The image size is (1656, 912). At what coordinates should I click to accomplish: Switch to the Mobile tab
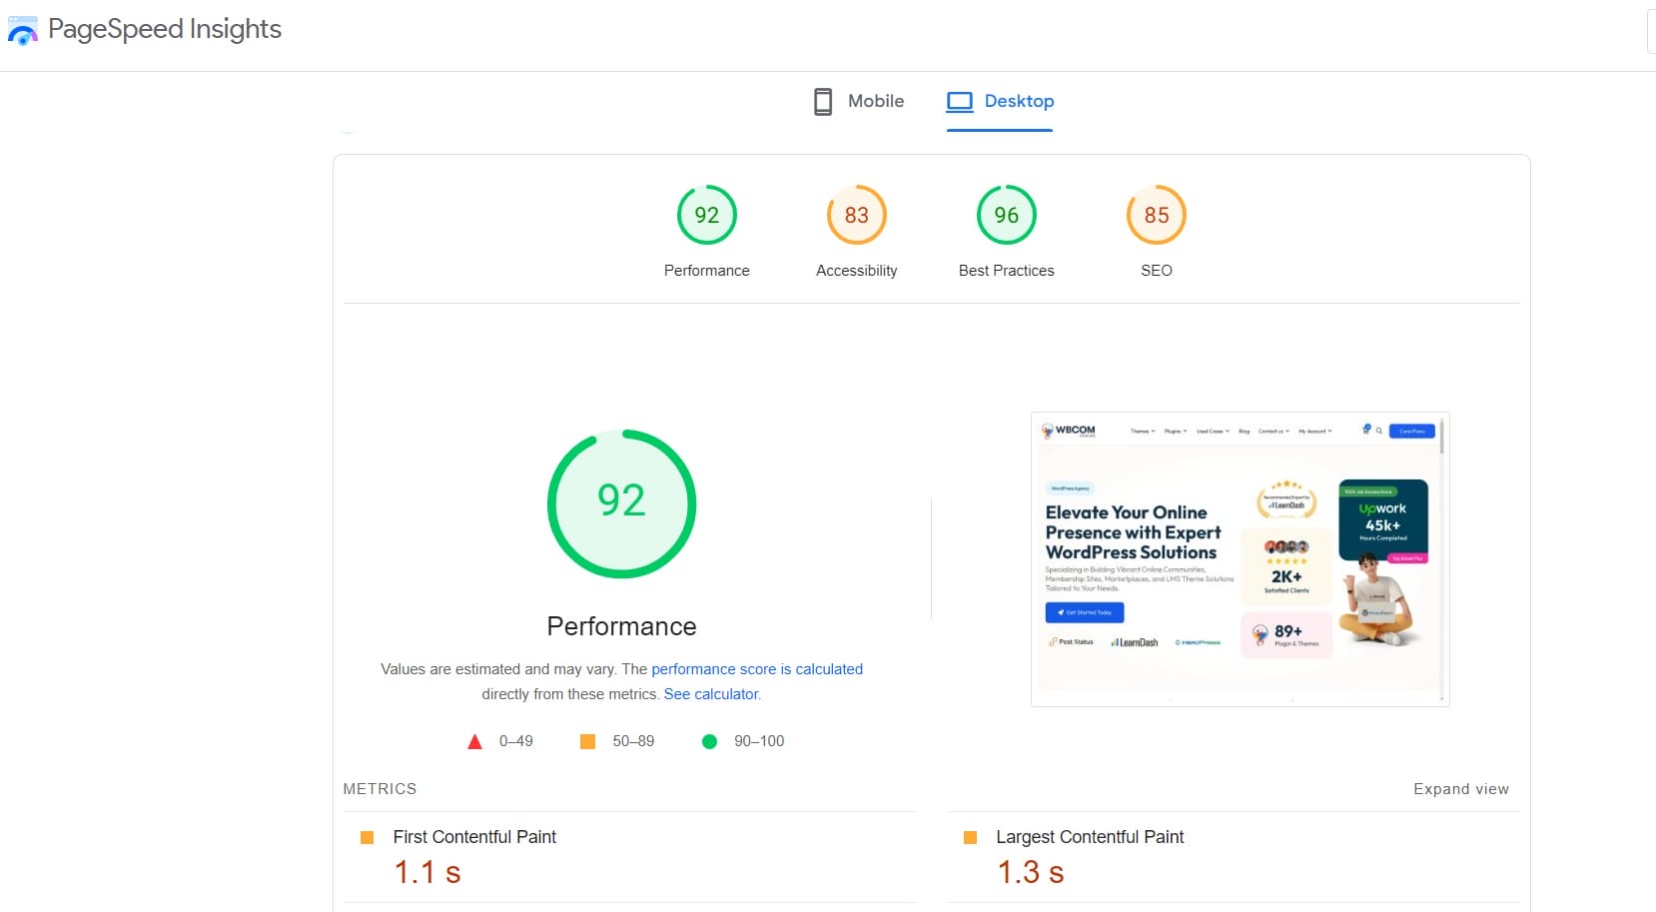875,101
